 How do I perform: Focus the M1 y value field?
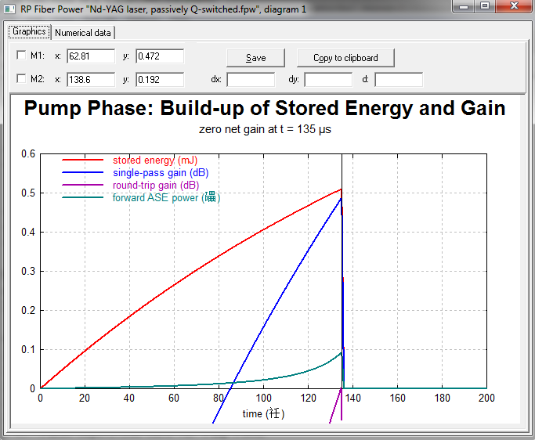pyautogui.click(x=160, y=56)
